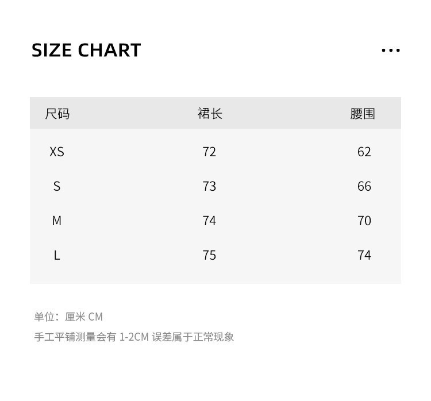
Task: Click the SIZE CHART heading
Action: pos(86,51)
